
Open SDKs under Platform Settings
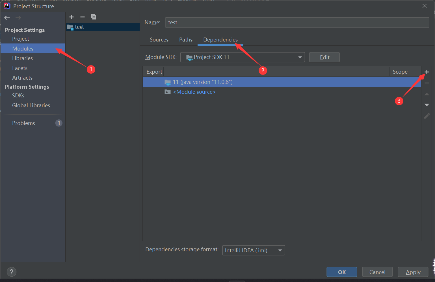[18, 95]
